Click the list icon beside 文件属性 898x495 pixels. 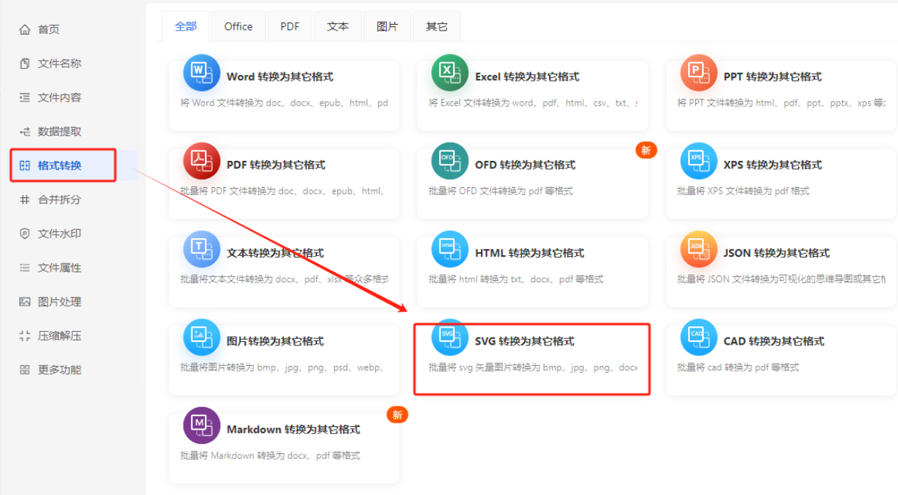point(25,268)
